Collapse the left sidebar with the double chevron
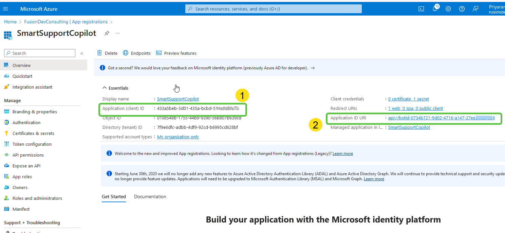This screenshot has width=505, height=233. (81, 53)
